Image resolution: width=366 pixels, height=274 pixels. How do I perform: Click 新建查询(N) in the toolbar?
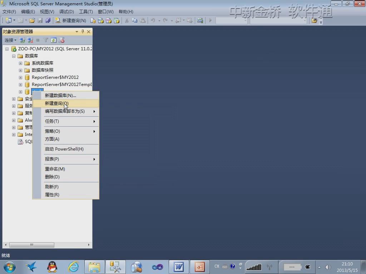[x=70, y=20]
